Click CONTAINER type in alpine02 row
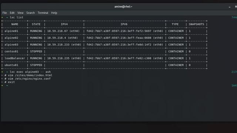 click(176, 38)
